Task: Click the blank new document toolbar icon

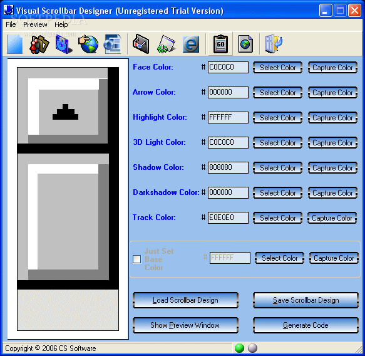Action: coord(15,44)
